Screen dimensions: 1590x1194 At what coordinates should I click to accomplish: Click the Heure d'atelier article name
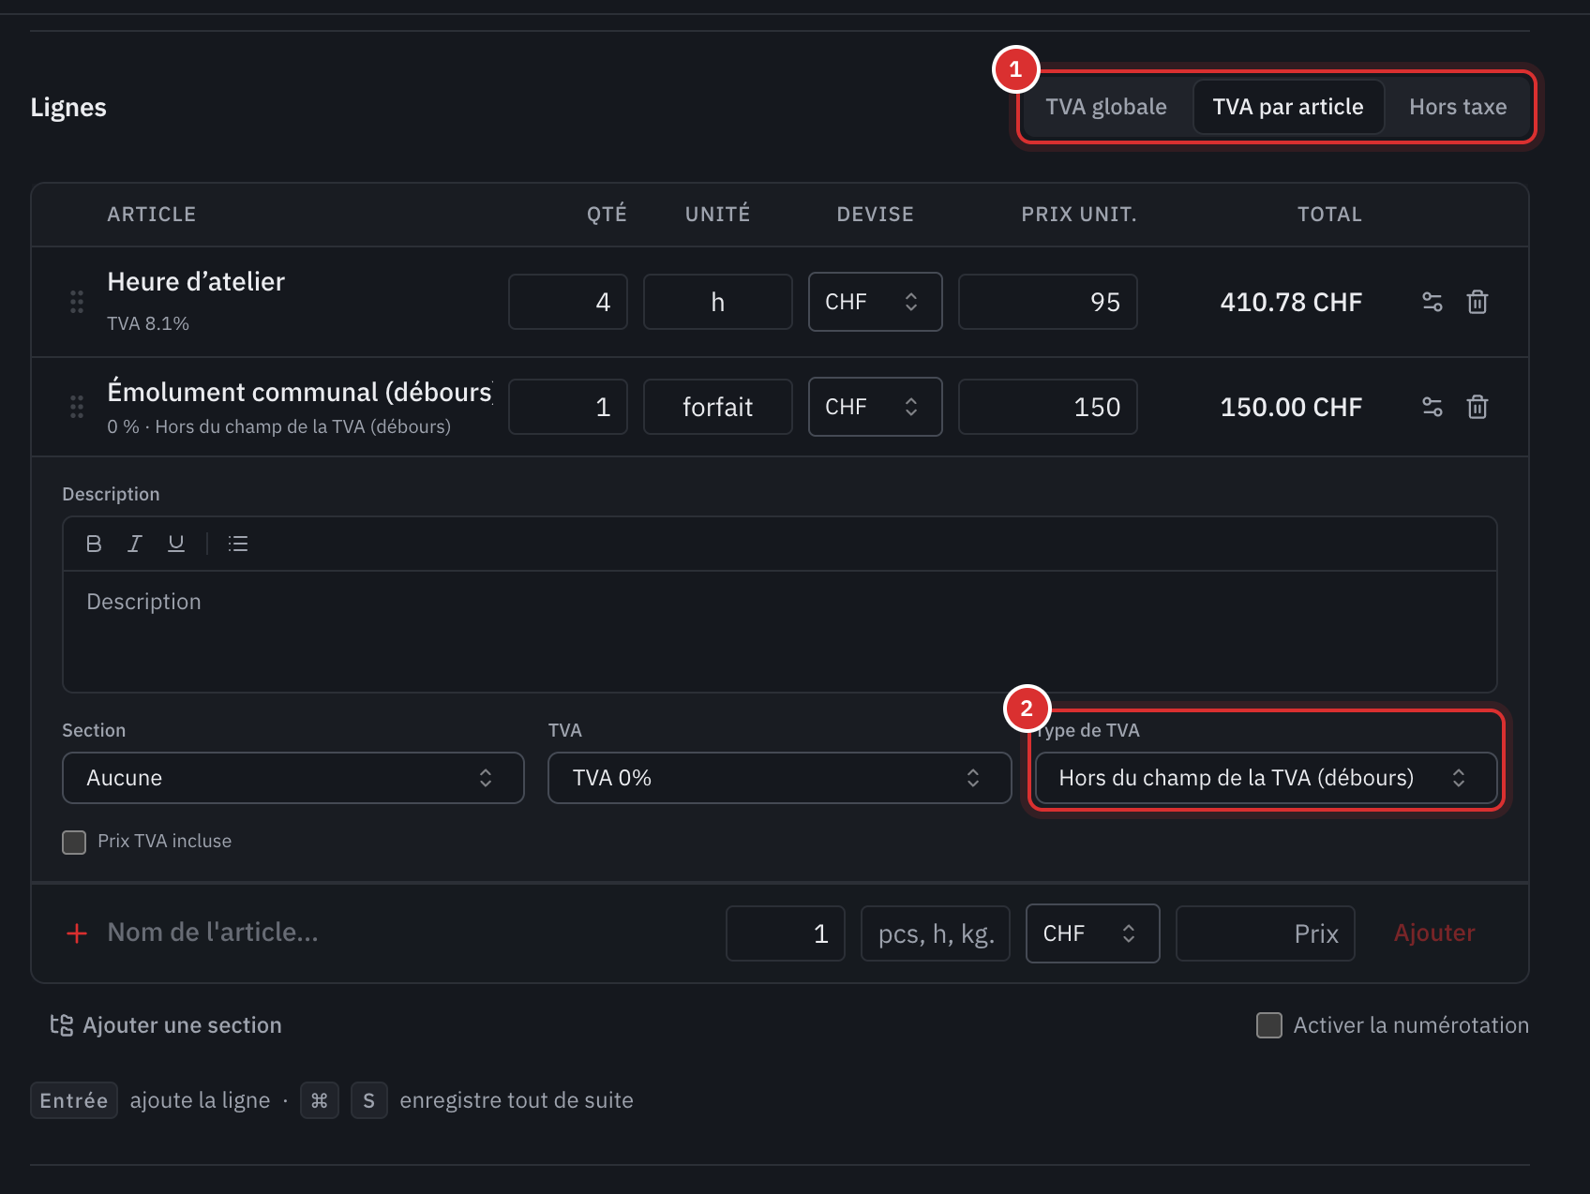tap(196, 282)
